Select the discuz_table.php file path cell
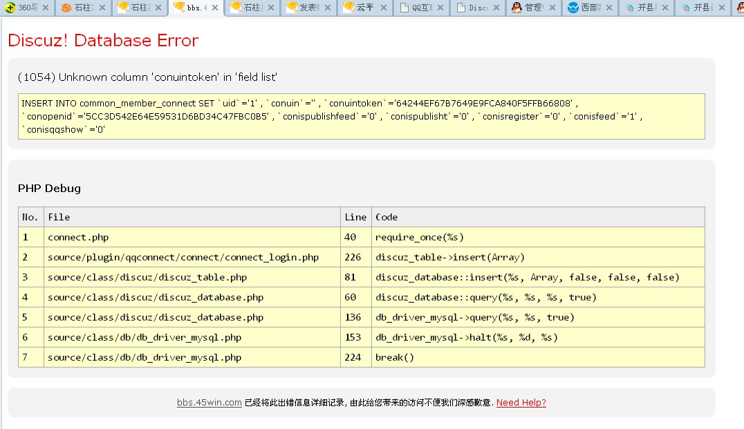Viewport: 744px width, 429px height. coord(192,277)
